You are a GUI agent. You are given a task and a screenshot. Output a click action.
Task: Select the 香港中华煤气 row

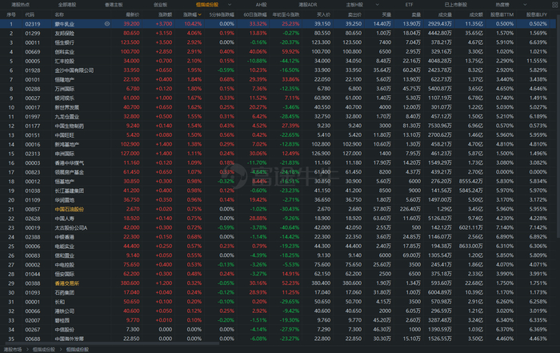pyautogui.click(x=278, y=163)
